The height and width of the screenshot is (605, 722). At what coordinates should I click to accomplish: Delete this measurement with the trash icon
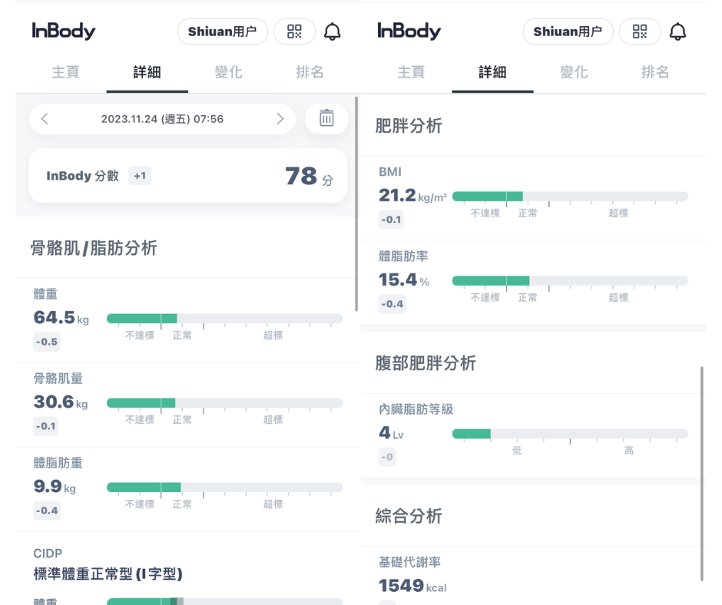click(x=326, y=118)
